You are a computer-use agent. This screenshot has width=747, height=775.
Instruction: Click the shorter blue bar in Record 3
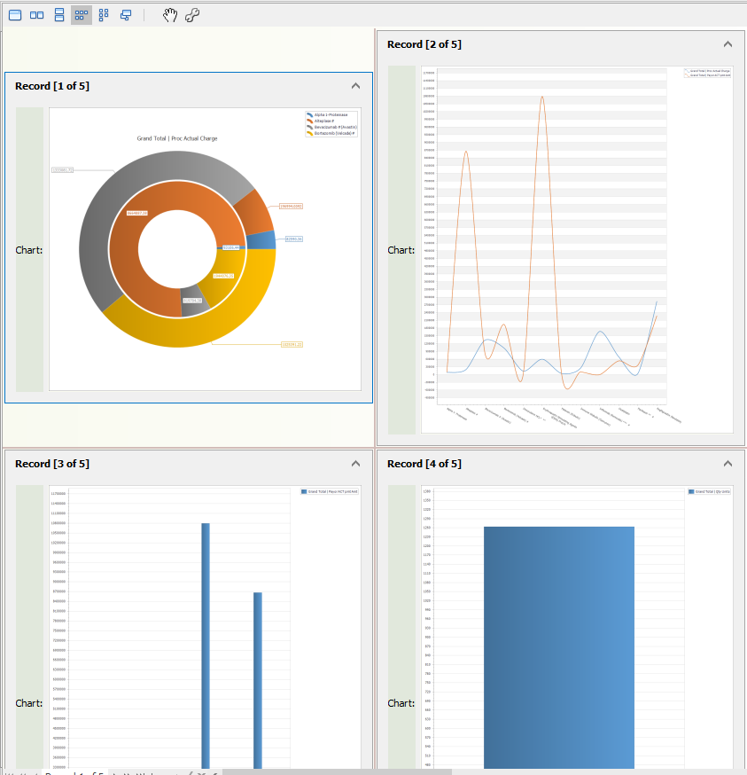pyautogui.click(x=258, y=680)
